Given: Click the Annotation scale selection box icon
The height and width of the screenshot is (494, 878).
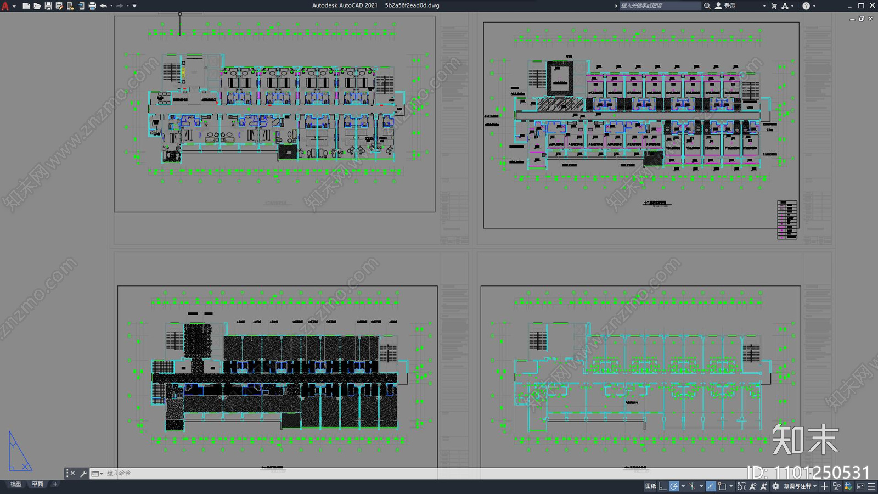Looking at the screenshot, I should (742, 486).
